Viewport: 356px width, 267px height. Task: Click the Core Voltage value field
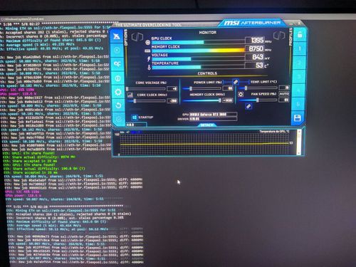(x=172, y=89)
